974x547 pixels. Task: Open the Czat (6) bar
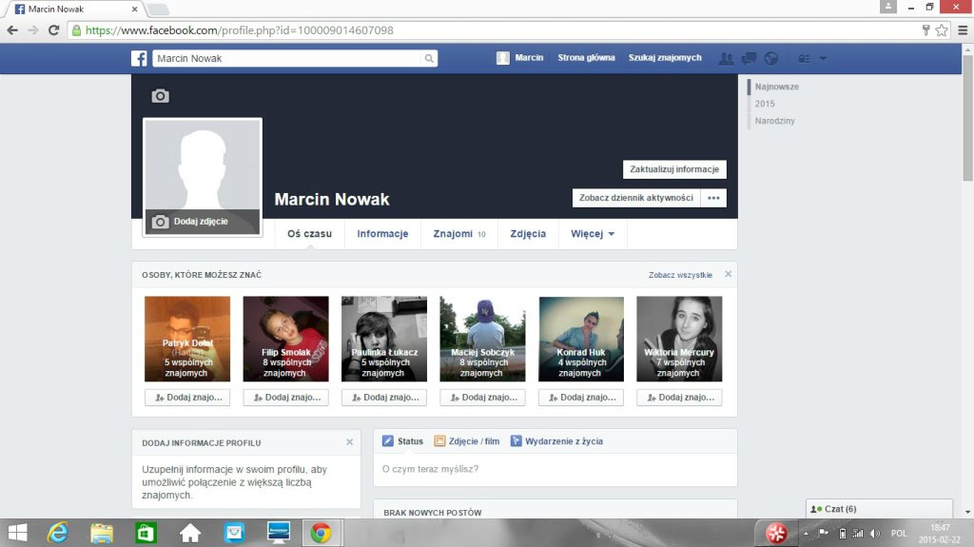[879, 509]
